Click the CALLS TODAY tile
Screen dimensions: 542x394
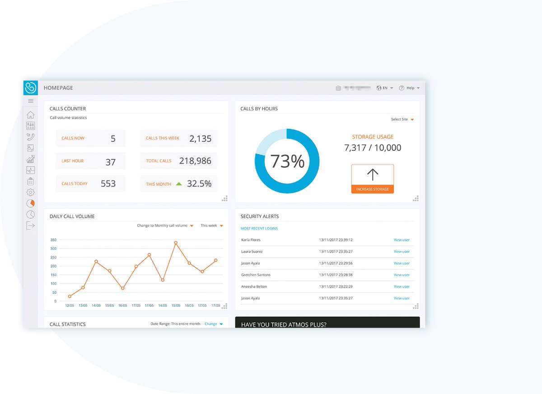(x=91, y=184)
